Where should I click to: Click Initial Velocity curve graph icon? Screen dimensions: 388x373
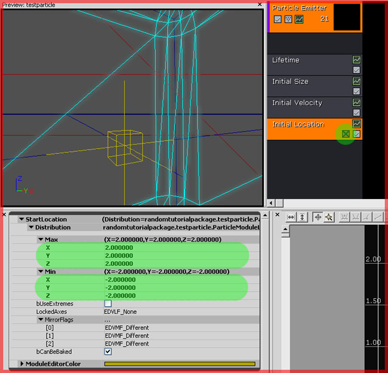pyautogui.click(x=356, y=103)
